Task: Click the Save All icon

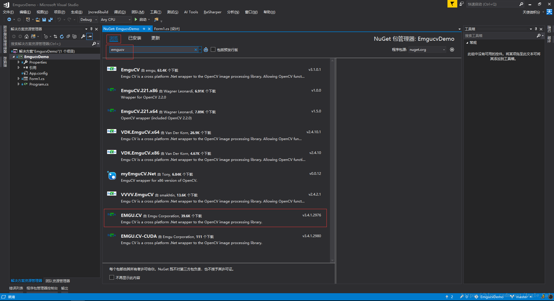Action: (x=51, y=19)
